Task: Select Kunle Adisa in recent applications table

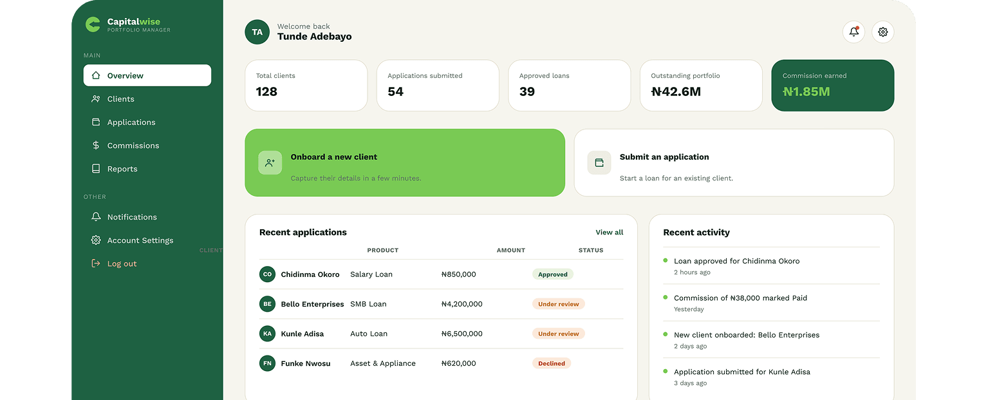Action: pos(303,334)
